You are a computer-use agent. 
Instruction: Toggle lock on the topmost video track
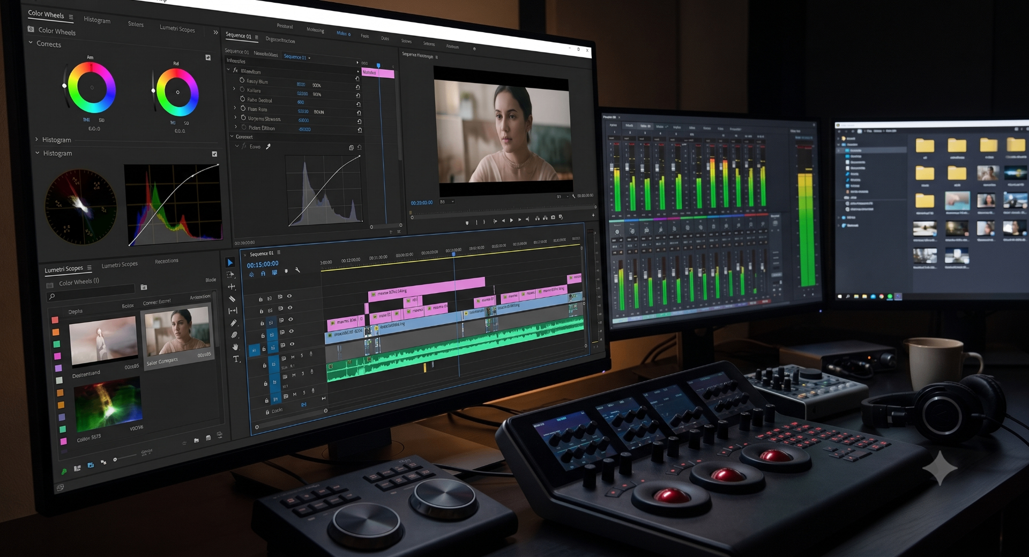pyautogui.click(x=260, y=299)
